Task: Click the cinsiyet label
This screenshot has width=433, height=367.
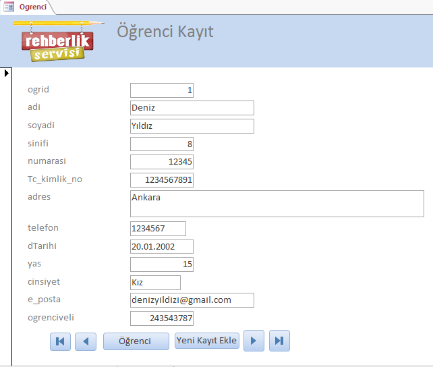Action: (44, 282)
